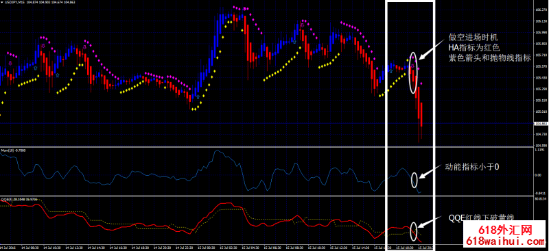Click the divider between price and Mom panels

(x=266, y=146)
